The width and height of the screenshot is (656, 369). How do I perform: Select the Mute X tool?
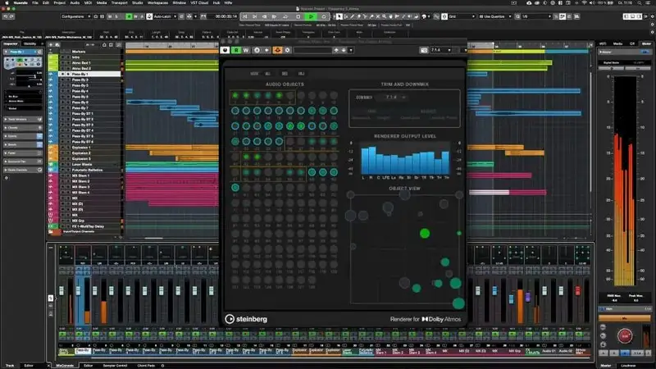(378, 16)
